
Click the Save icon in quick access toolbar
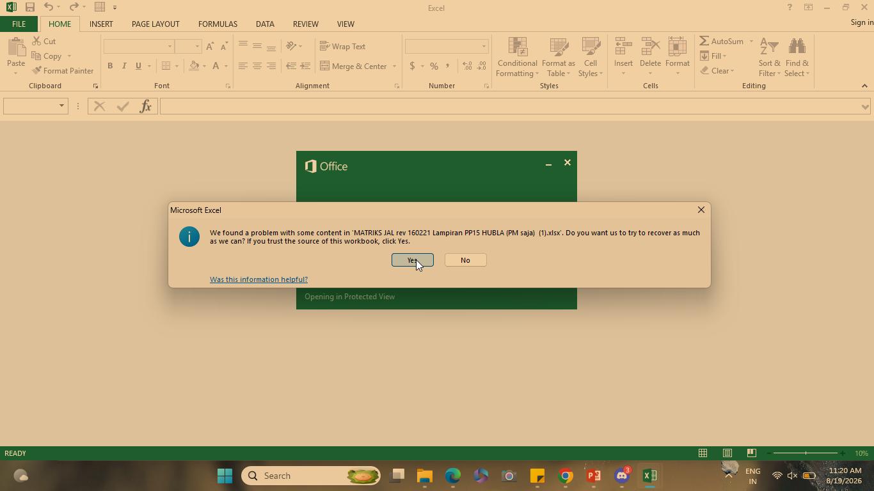click(x=29, y=7)
